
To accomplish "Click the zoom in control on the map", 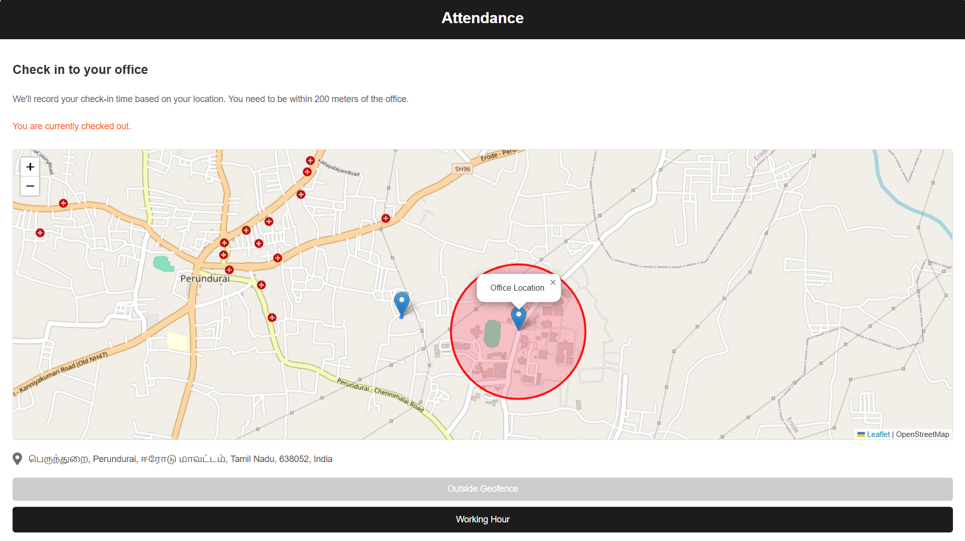I will pos(30,166).
